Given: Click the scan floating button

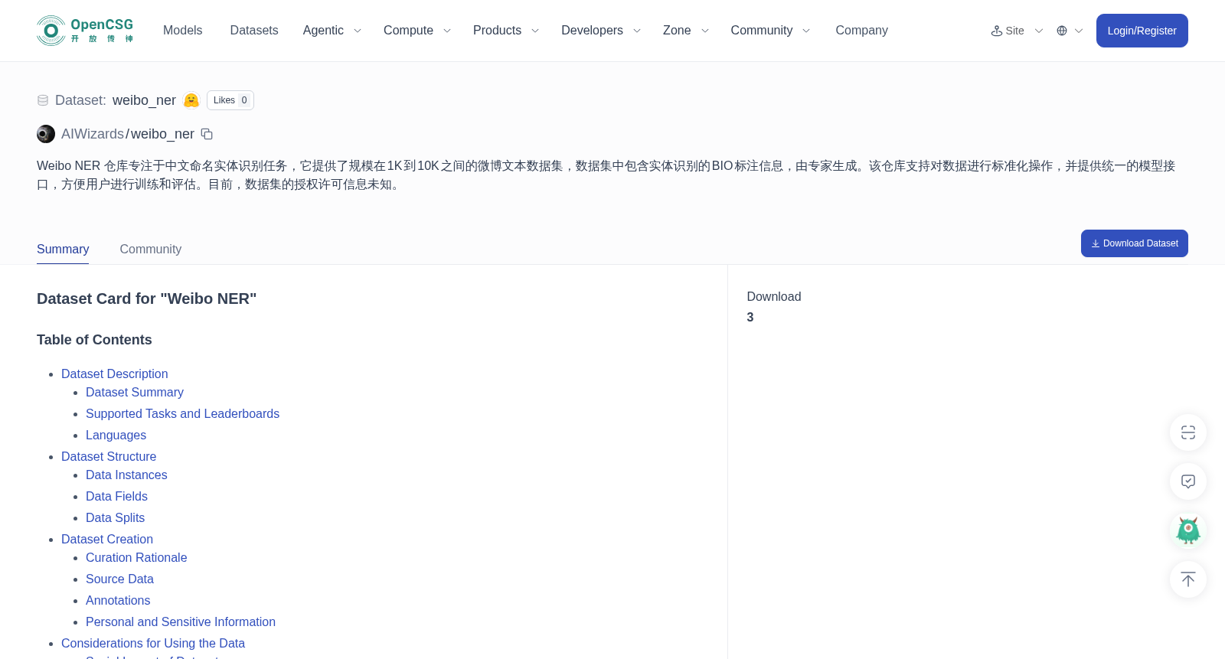Looking at the screenshot, I should click(x=1188, y=432).
